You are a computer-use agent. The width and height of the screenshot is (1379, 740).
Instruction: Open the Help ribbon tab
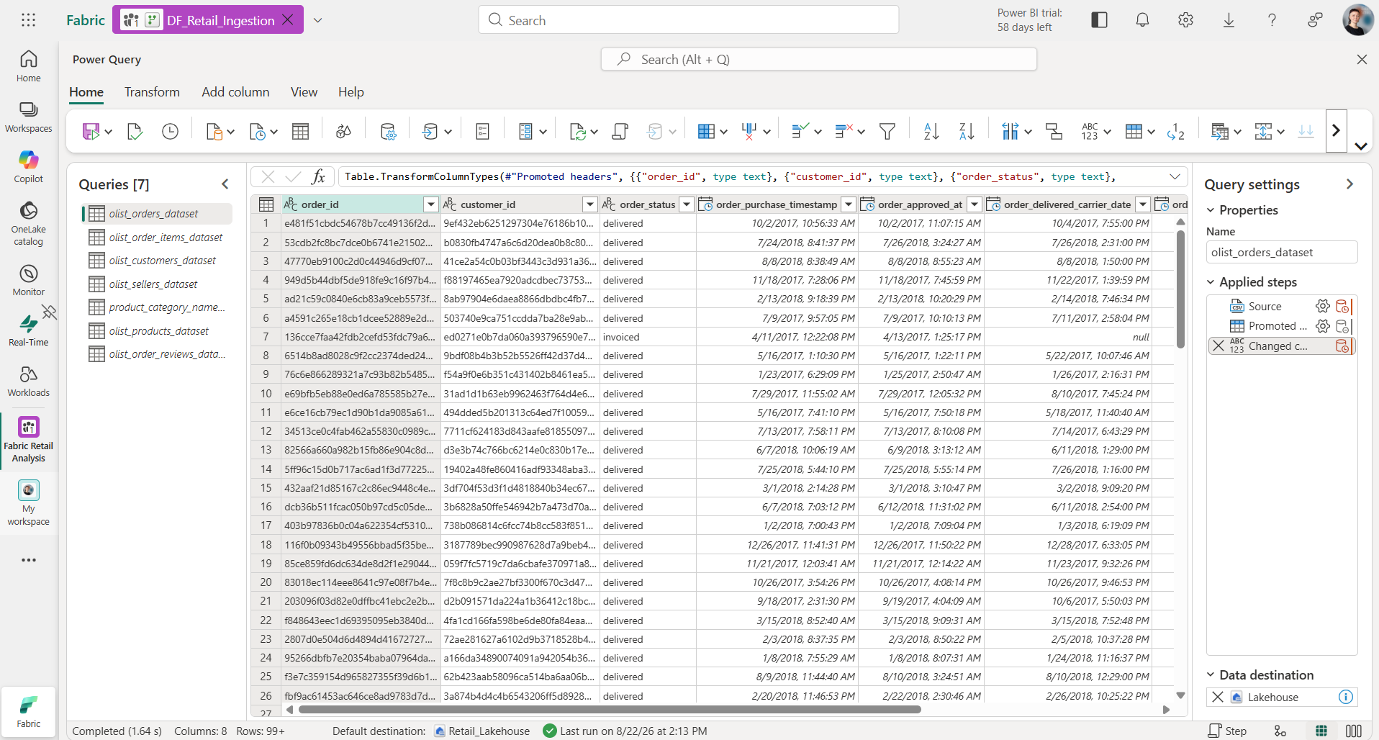click(351, 92)
